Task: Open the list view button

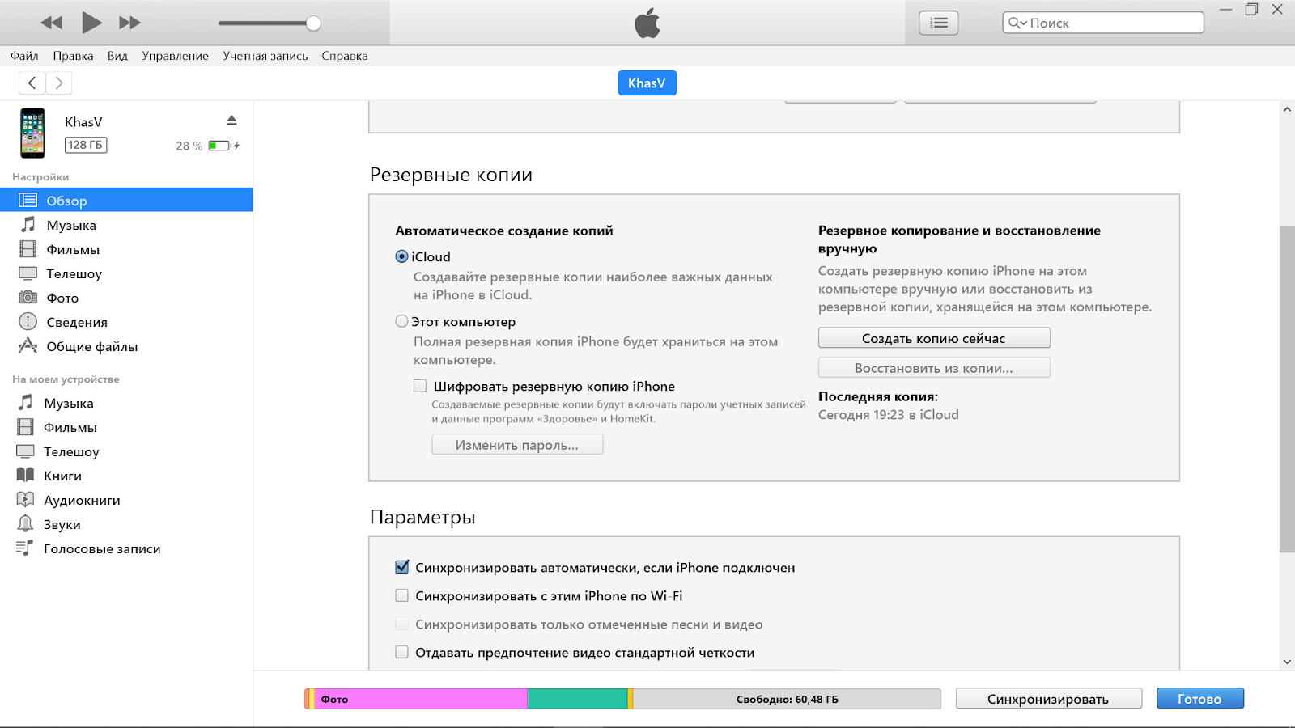Action: click(x=939, y=23)
